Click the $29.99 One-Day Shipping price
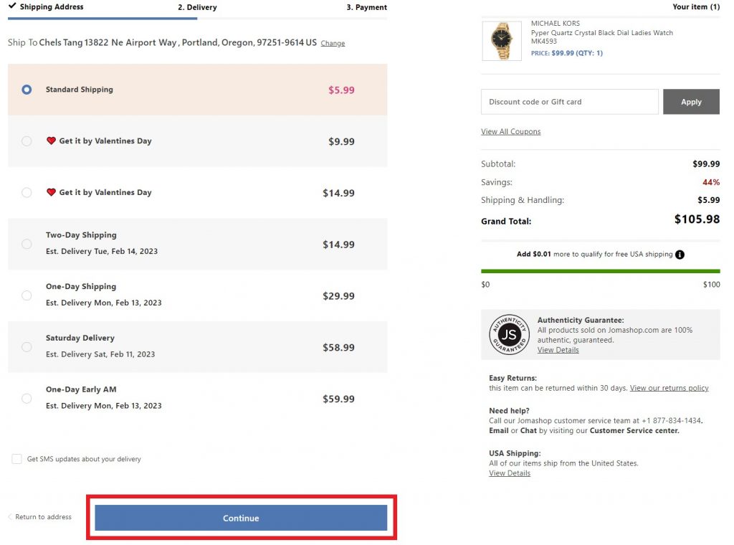Screen dimensions: 734x545 pyautogui.click(x=338, y=296)
